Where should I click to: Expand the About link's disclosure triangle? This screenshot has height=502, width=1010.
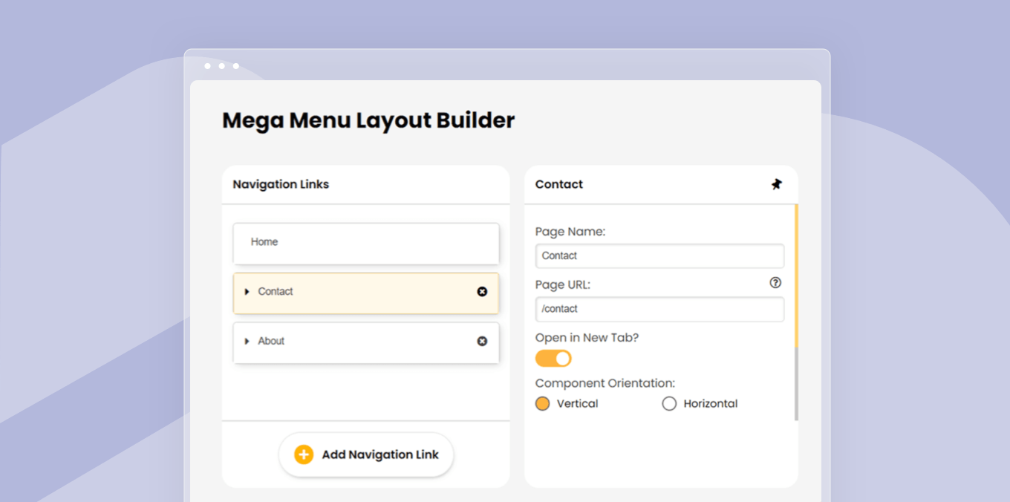247,342
